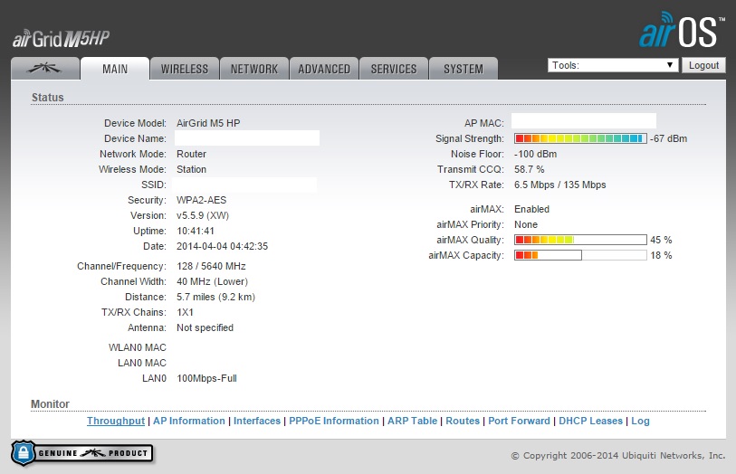This screenshot has width=736, height=474.
Task: Click the Signal Strength bar
Action: [580, 138]
